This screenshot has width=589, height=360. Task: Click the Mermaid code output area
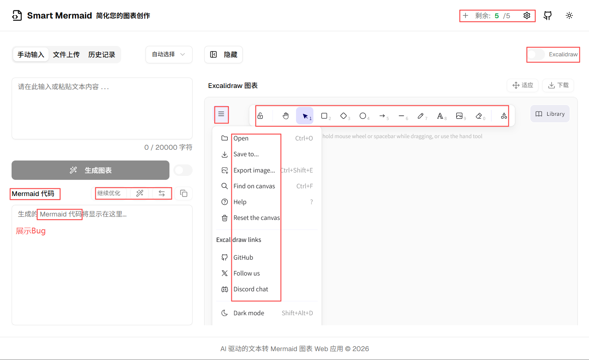(102, 265)
